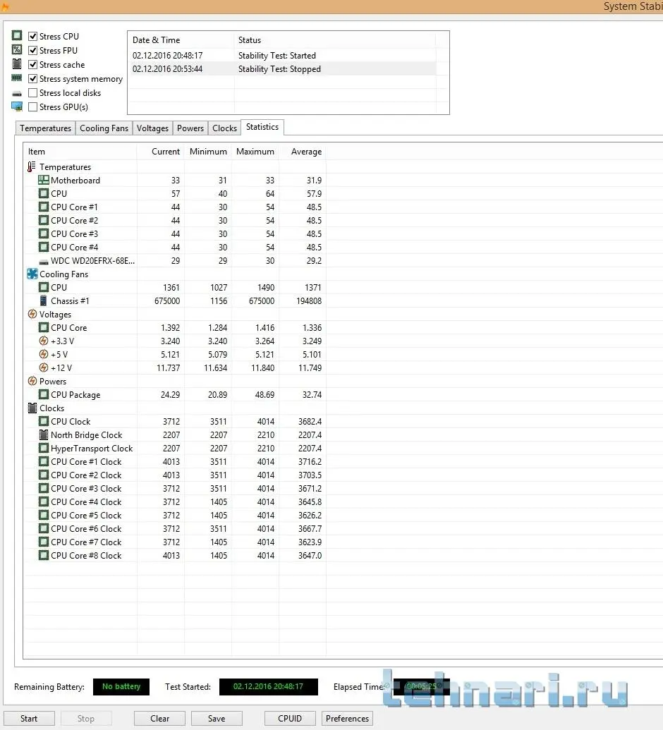Image resolution: width=663 pixels, height=730 pixels.
Task: Click the CPU Core #1 temperature icon
Action: [43, 207]
